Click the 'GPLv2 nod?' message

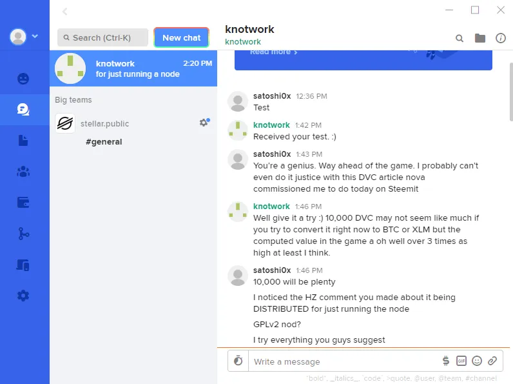coord(276,325)
